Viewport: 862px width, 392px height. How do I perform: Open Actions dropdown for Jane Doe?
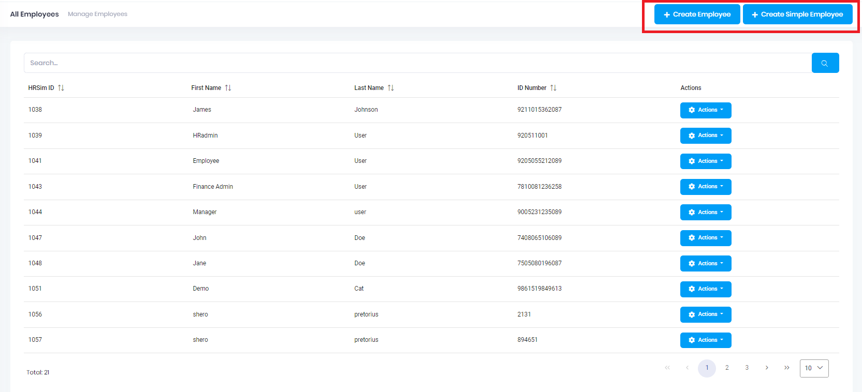706,264
